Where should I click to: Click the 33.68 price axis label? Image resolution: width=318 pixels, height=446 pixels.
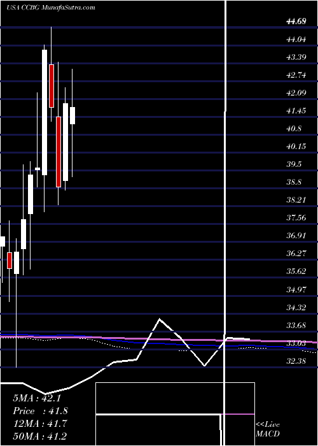(296, 325)
